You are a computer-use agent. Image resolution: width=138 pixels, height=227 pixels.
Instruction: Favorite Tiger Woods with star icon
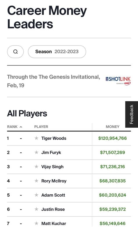[x=36, y=138]
